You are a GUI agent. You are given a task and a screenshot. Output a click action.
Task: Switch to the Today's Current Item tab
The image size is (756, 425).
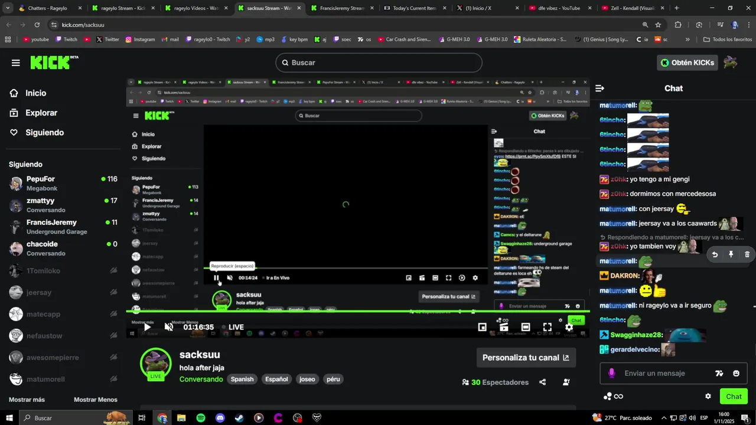point(414,8)
